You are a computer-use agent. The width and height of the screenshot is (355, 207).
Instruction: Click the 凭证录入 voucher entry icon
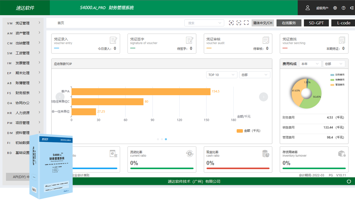click(x=113, y=41)
